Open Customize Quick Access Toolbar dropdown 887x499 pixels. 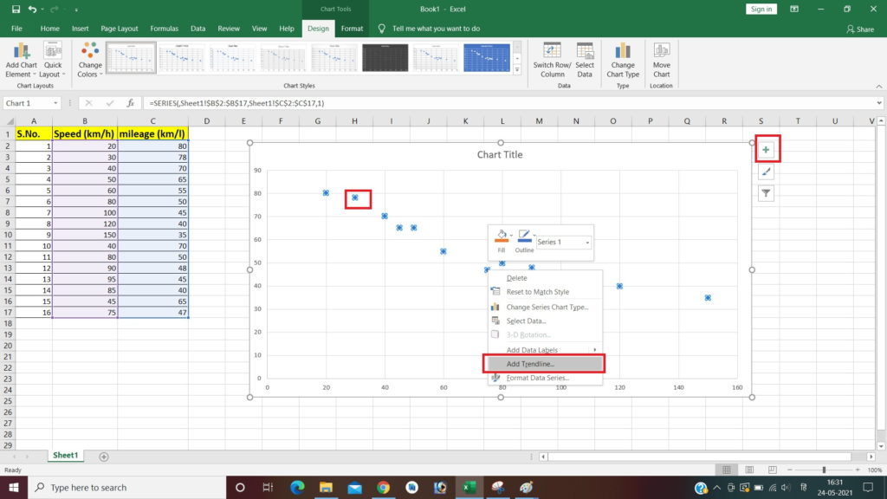(x=76, y=10)
